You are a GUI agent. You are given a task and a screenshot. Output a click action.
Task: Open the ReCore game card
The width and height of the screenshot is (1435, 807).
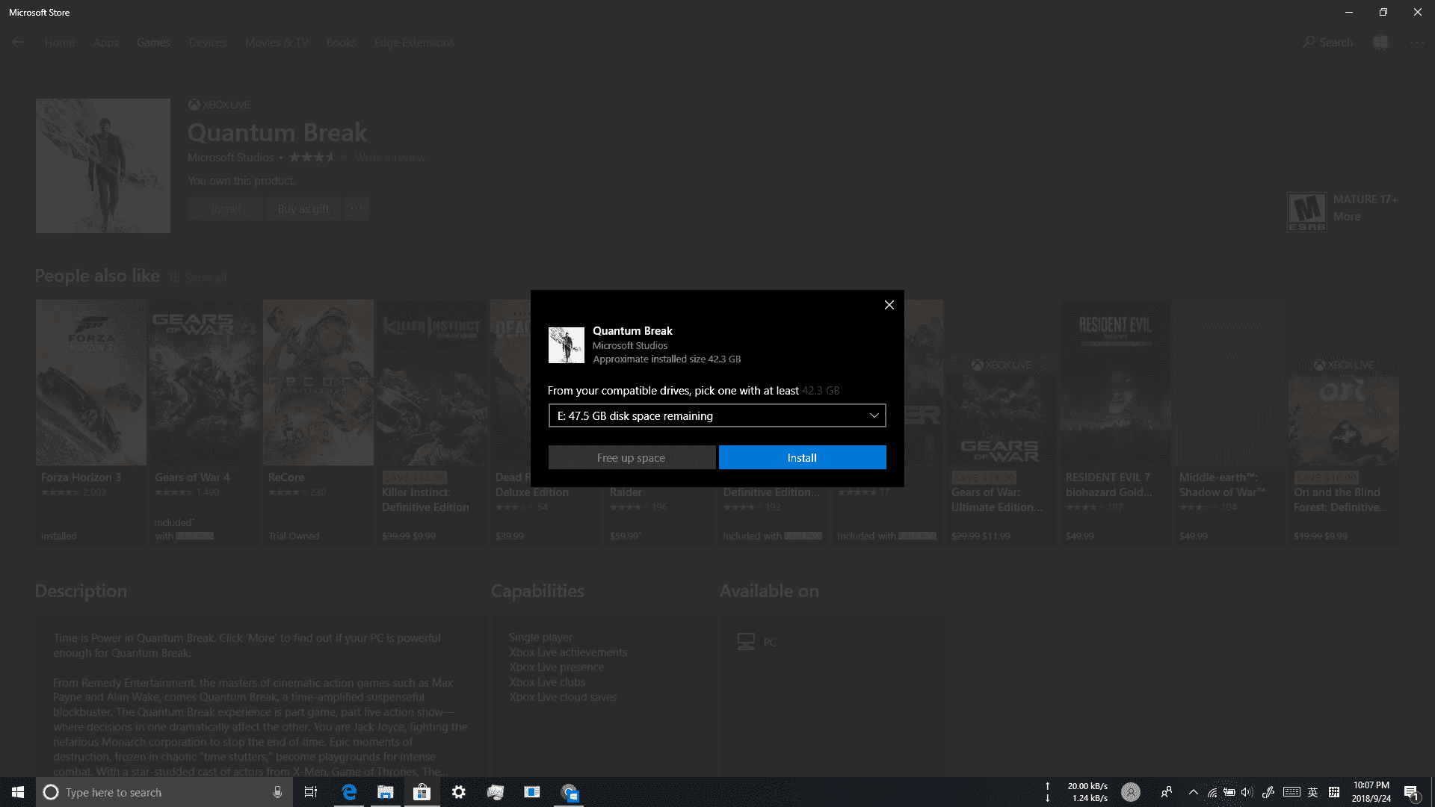[318, 423]
